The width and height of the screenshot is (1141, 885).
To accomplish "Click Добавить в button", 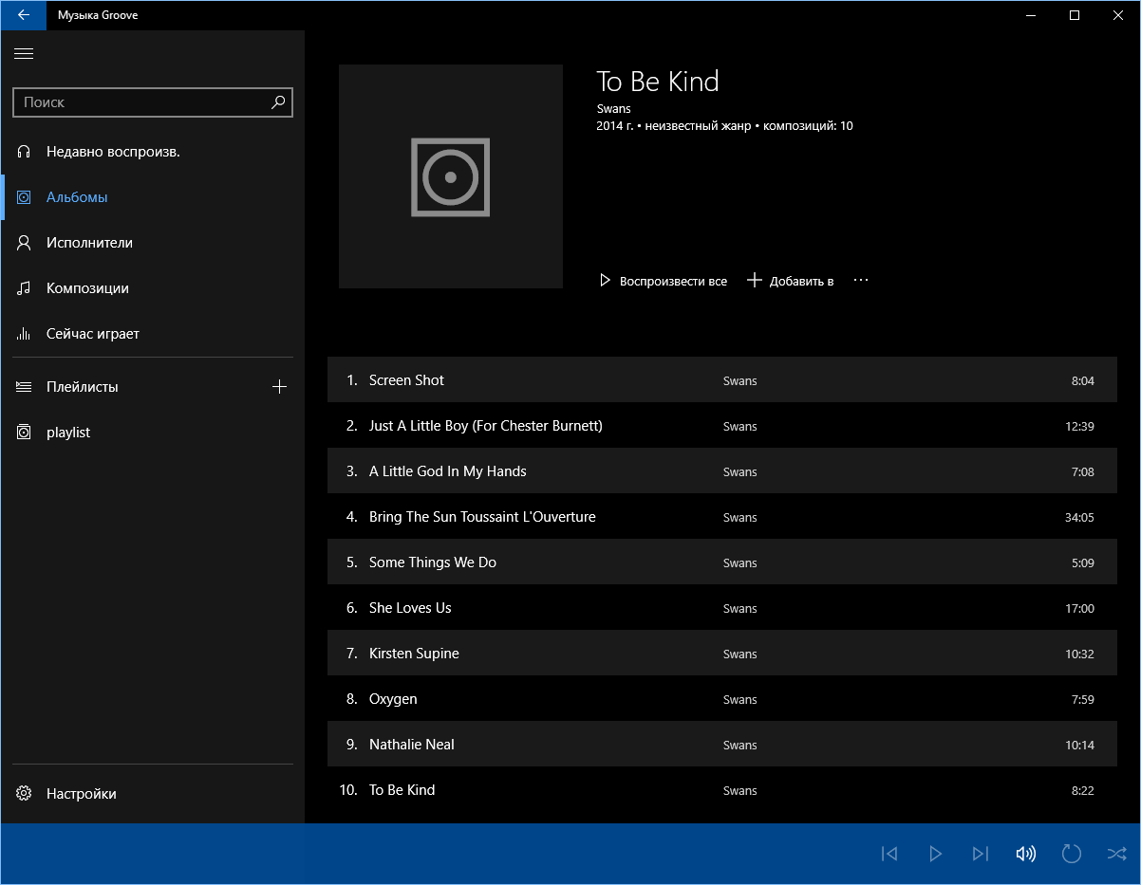I will (791, 281).
